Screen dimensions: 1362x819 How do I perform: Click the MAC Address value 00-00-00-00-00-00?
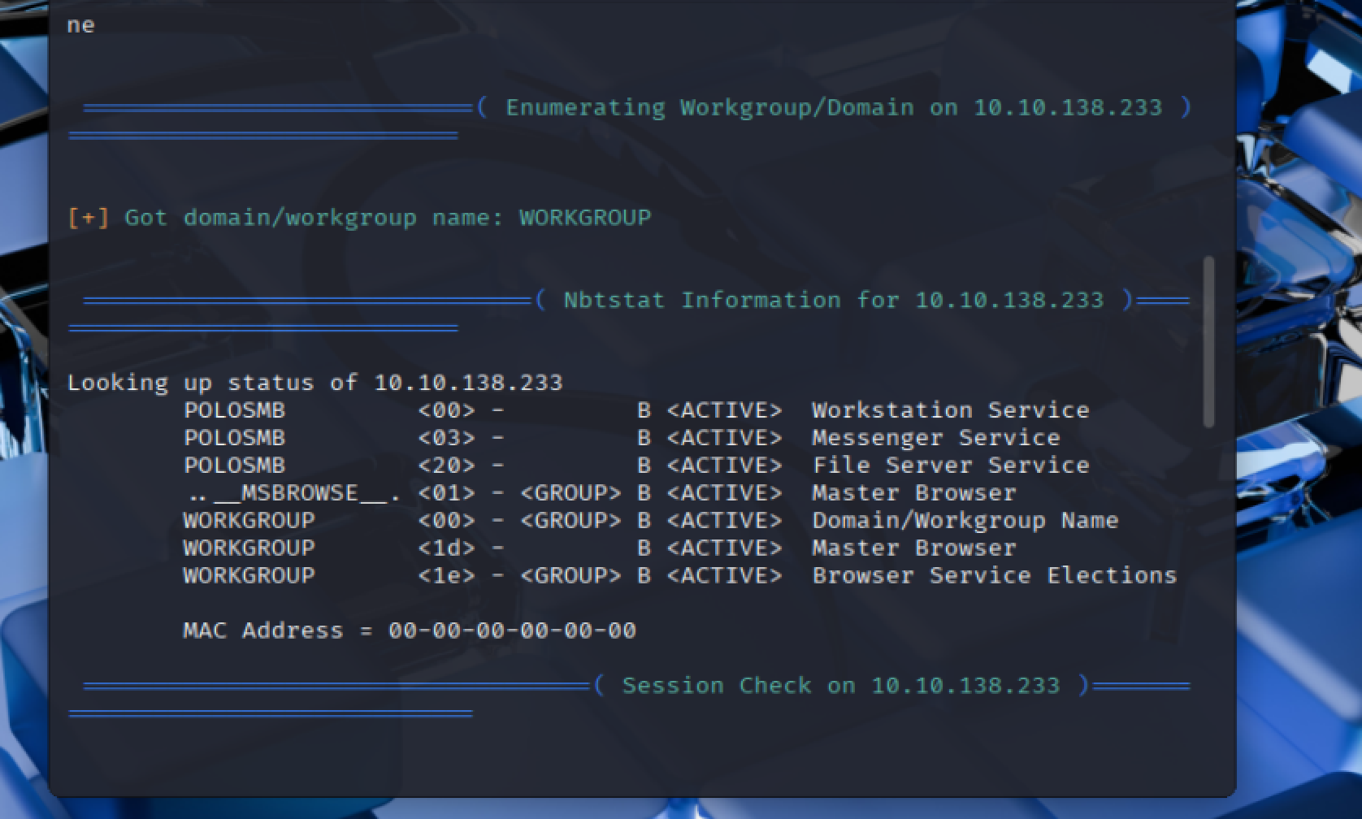tap(512, 630)
